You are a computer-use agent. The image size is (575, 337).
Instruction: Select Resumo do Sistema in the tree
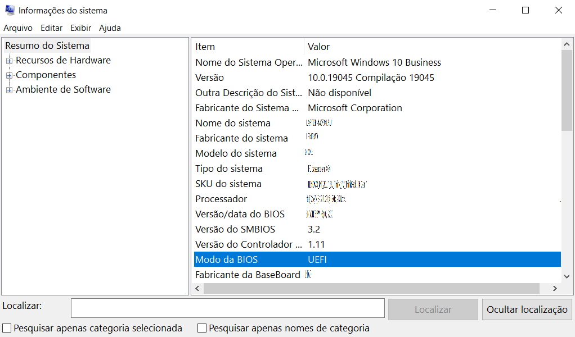47,45
